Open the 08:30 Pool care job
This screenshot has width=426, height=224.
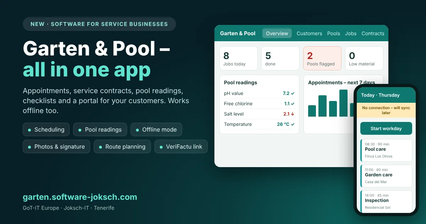(x=386, y=150)
